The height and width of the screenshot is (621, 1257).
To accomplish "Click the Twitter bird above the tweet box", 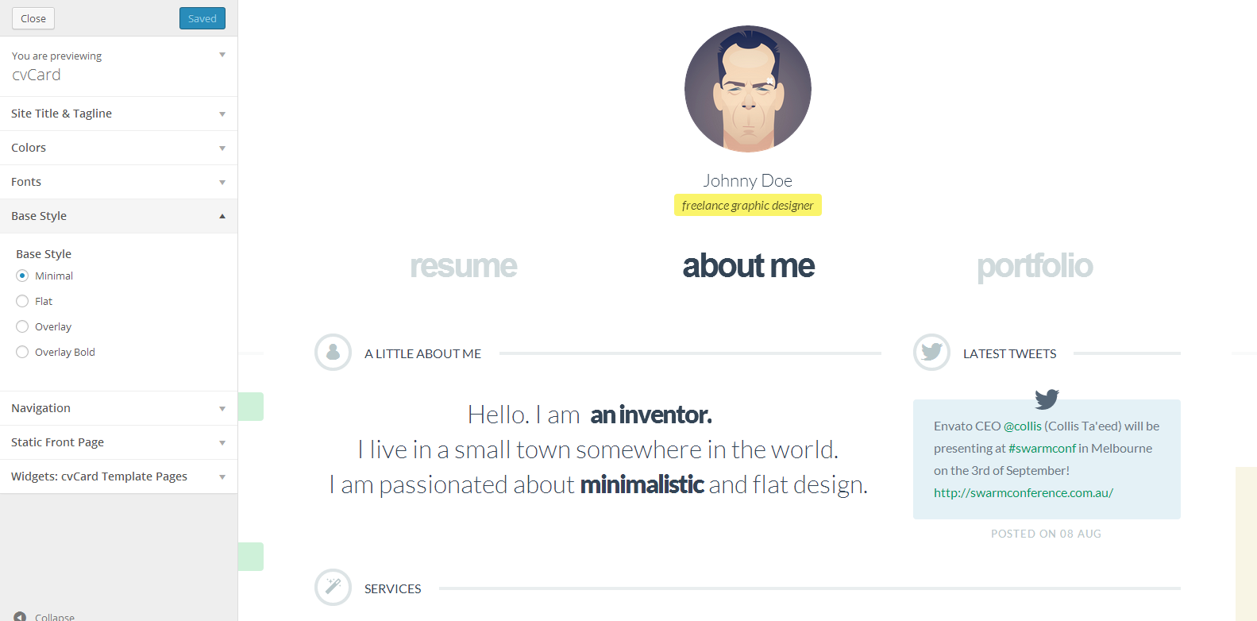I will pyautogui.click(x=1047, y=399).
